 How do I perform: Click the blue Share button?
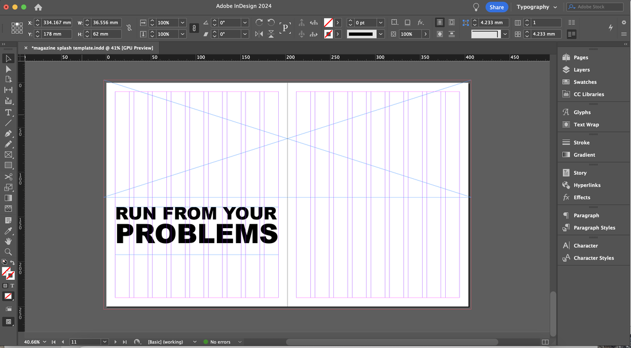click(x=497, y=7)
